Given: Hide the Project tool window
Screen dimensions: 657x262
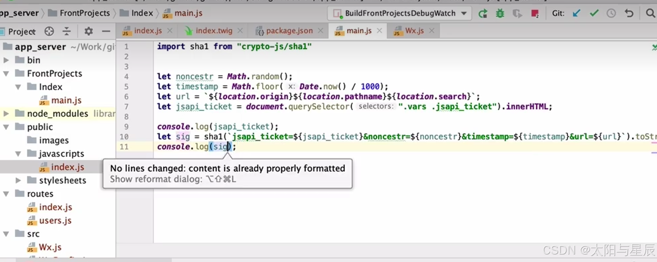Looking at the screenshot, I should point(106,31).
